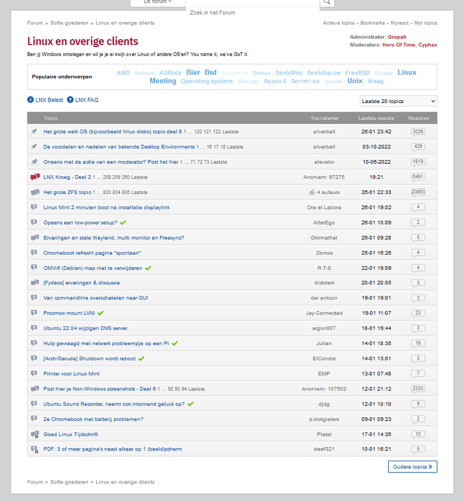464x502 pixels.
Task: Open page 121 of 'Het grote welk OS' topic
Action: [x=208, y=132]
